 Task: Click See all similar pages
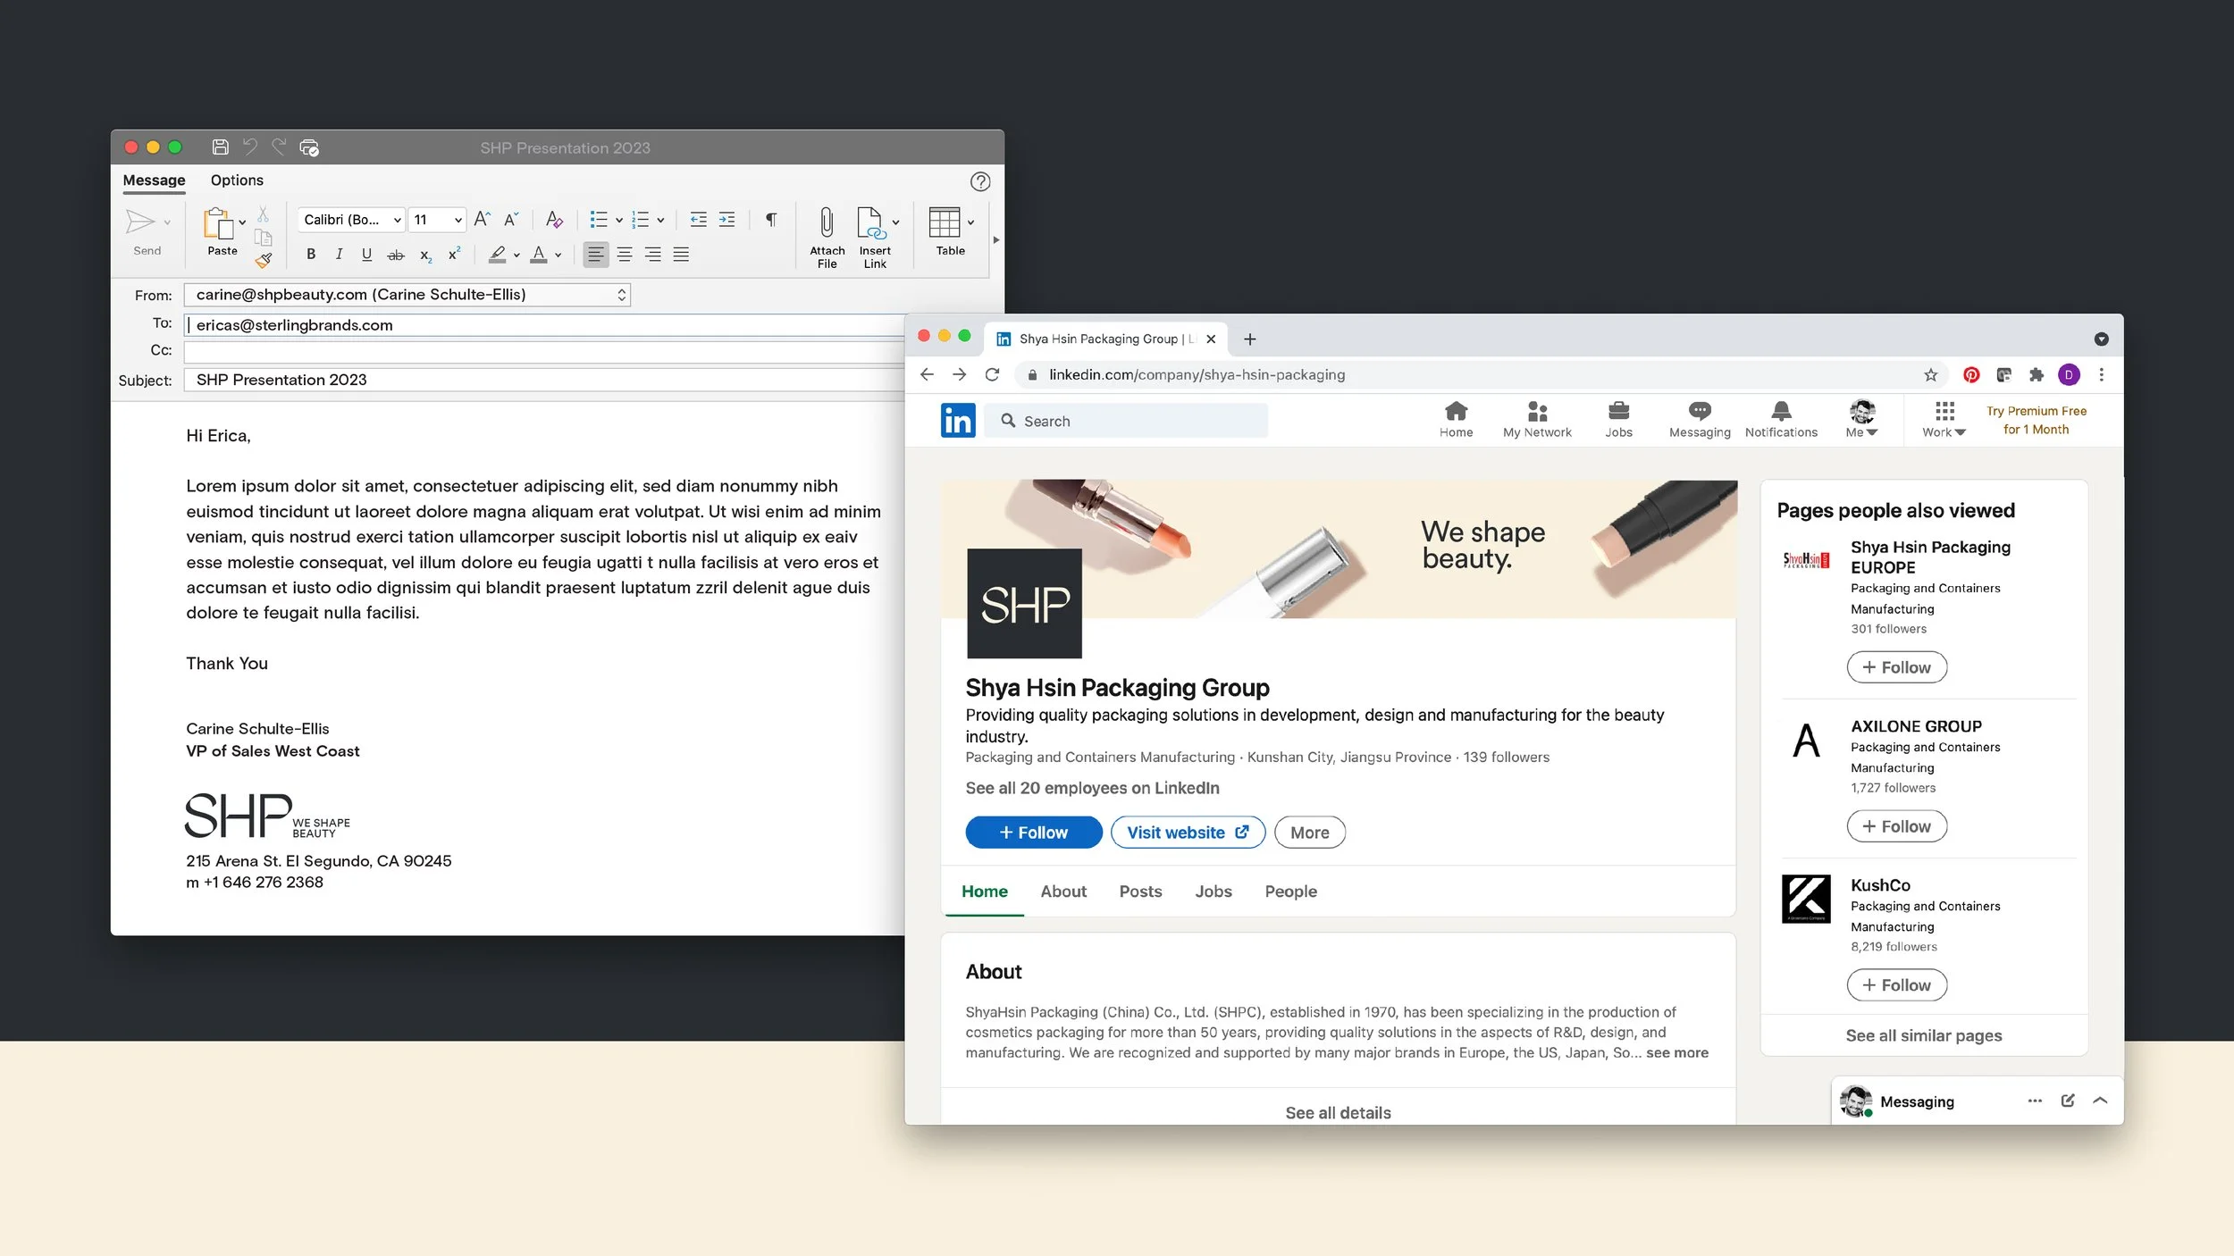1923,1034
